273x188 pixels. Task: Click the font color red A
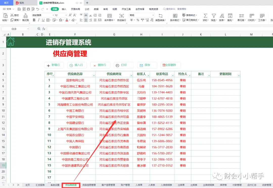click(x=67, y=20)
